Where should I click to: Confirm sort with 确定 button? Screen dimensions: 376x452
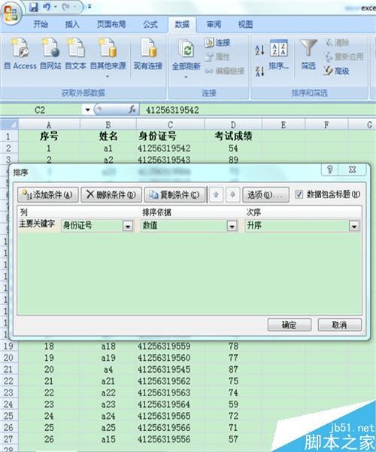[x=290, y=325]
